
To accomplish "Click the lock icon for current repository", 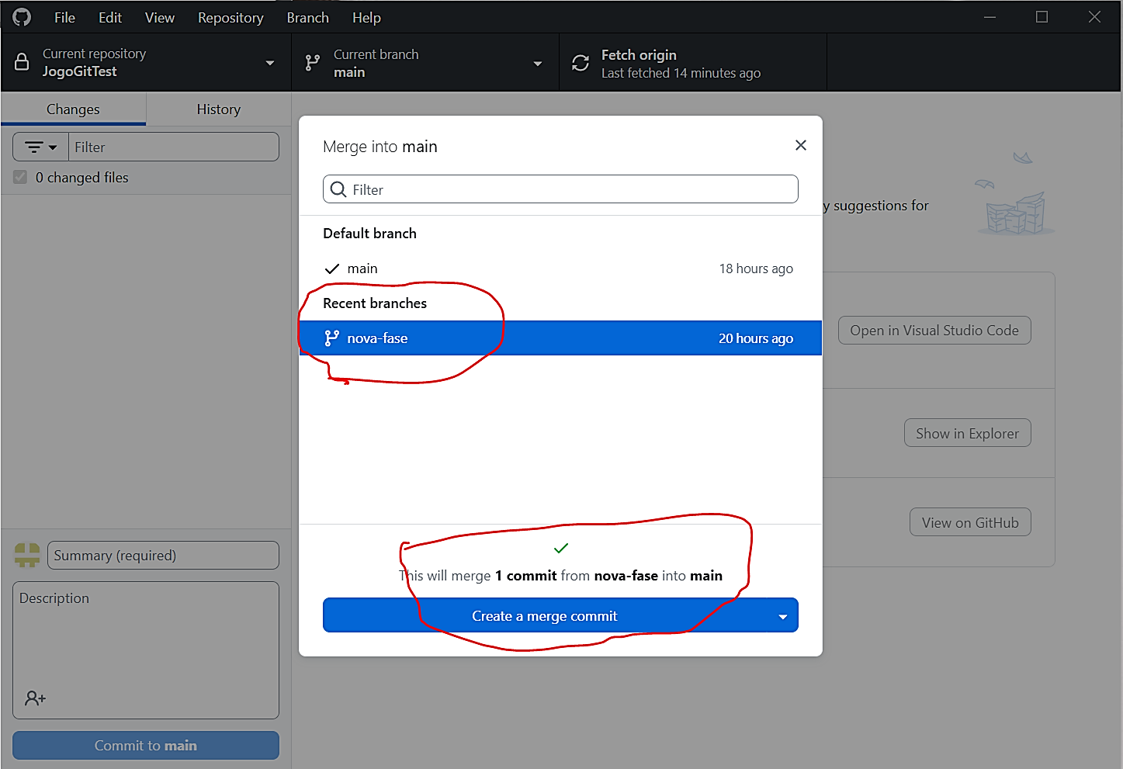I will [23, 62].
